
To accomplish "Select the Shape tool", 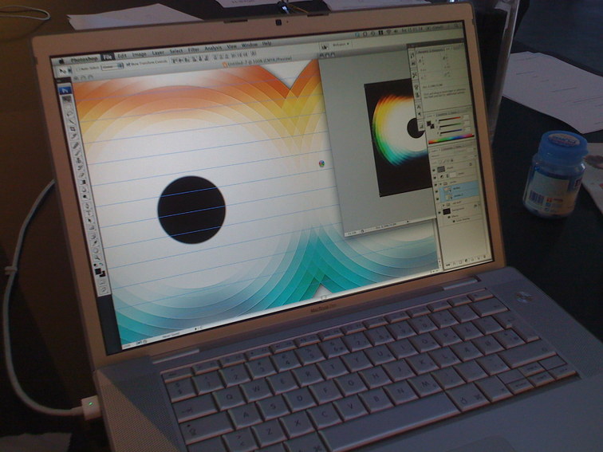I will point(92,228).
